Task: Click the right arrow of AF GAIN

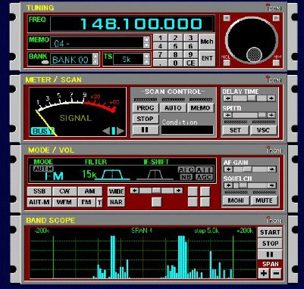Action: pos(272,169)
